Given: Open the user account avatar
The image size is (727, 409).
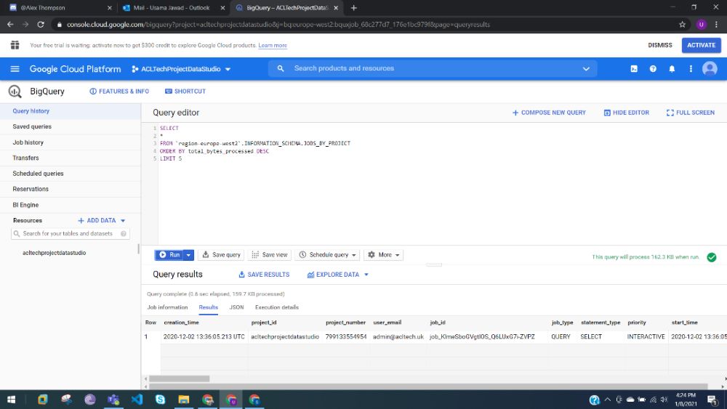Looking at the screenshot, I should point(710,69).
